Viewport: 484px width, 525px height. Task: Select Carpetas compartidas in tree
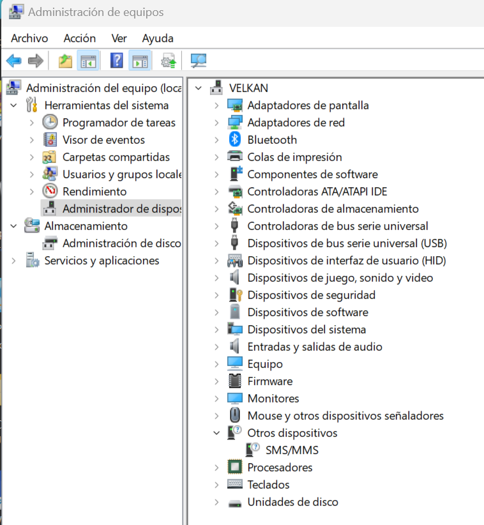click(116, 157)
